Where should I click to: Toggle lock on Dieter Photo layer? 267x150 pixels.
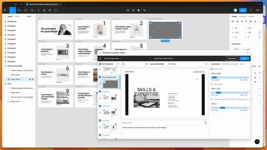(x=30, y=79)
